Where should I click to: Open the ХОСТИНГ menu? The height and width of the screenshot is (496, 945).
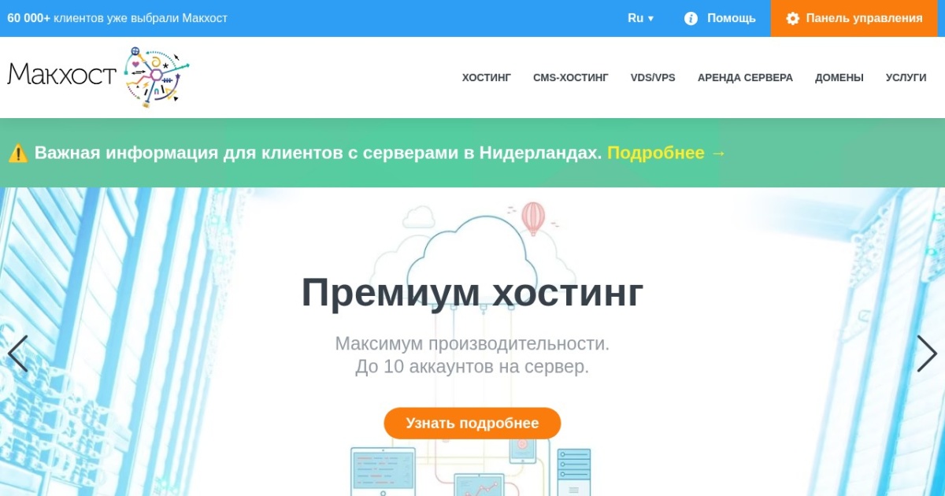pos(487,78)
